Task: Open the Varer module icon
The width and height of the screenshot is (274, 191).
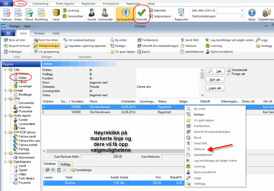Action: 56,15
